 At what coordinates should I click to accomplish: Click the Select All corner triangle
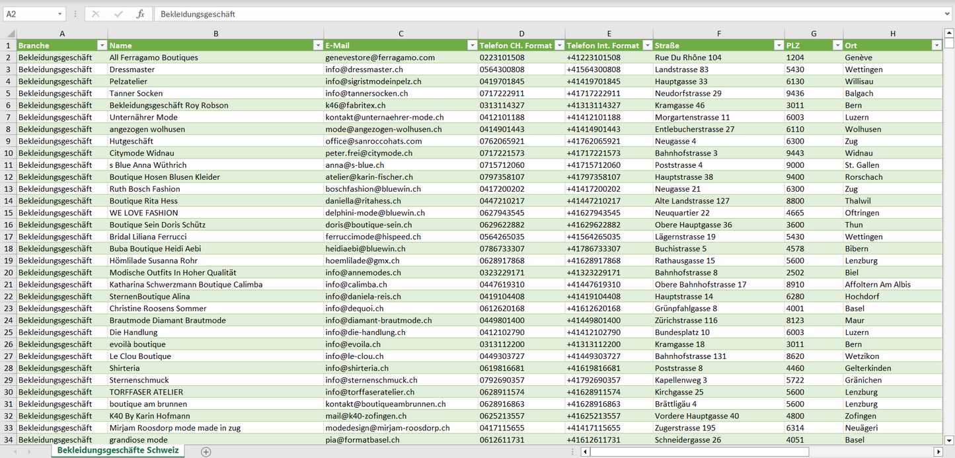pyautogui.click(x=9, y=33)
